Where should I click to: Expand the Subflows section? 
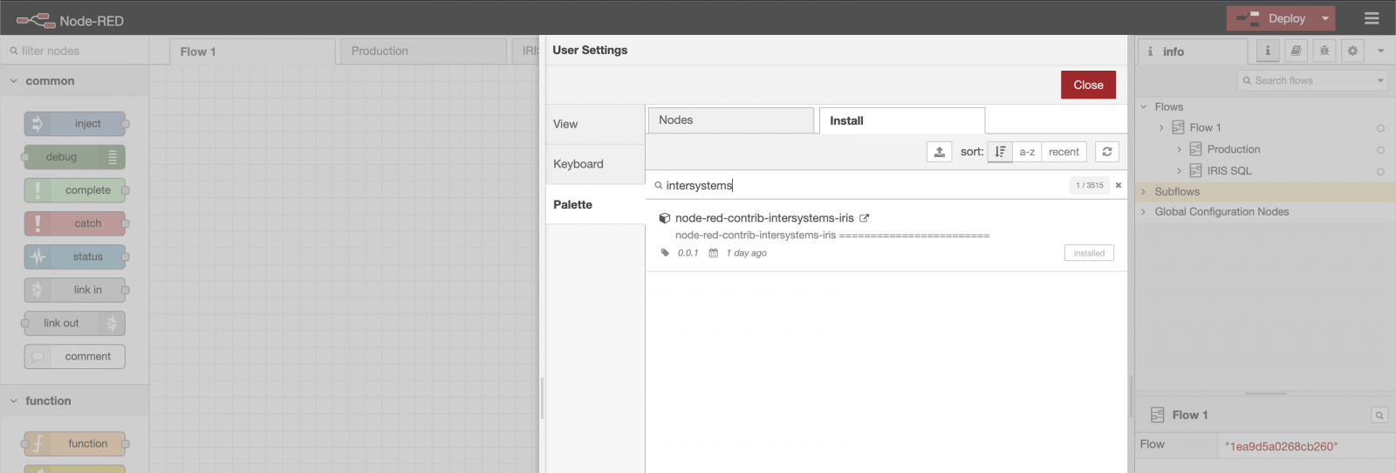[x=1144, y=191]
